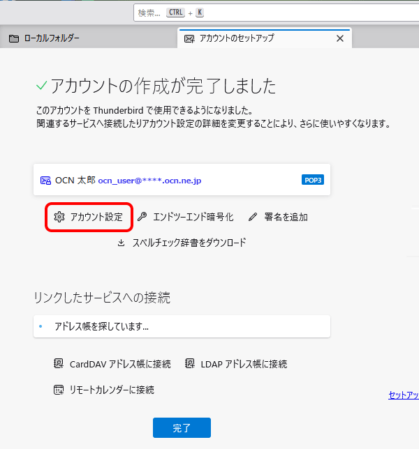The image size is (419, 449).
Task: Click the mail icon beside OCN 太郎
Action: tap(45, 180)
